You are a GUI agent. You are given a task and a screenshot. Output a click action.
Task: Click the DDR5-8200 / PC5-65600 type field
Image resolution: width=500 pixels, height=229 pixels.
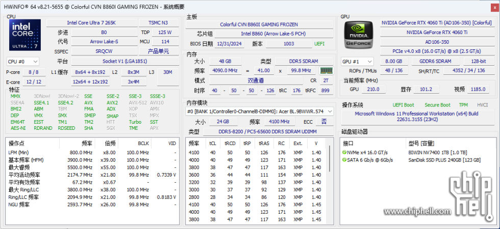click(268, 131)
